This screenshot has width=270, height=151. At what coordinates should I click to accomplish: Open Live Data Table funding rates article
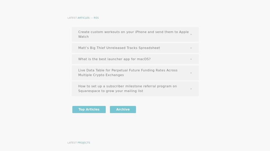[x=128, y=70]
